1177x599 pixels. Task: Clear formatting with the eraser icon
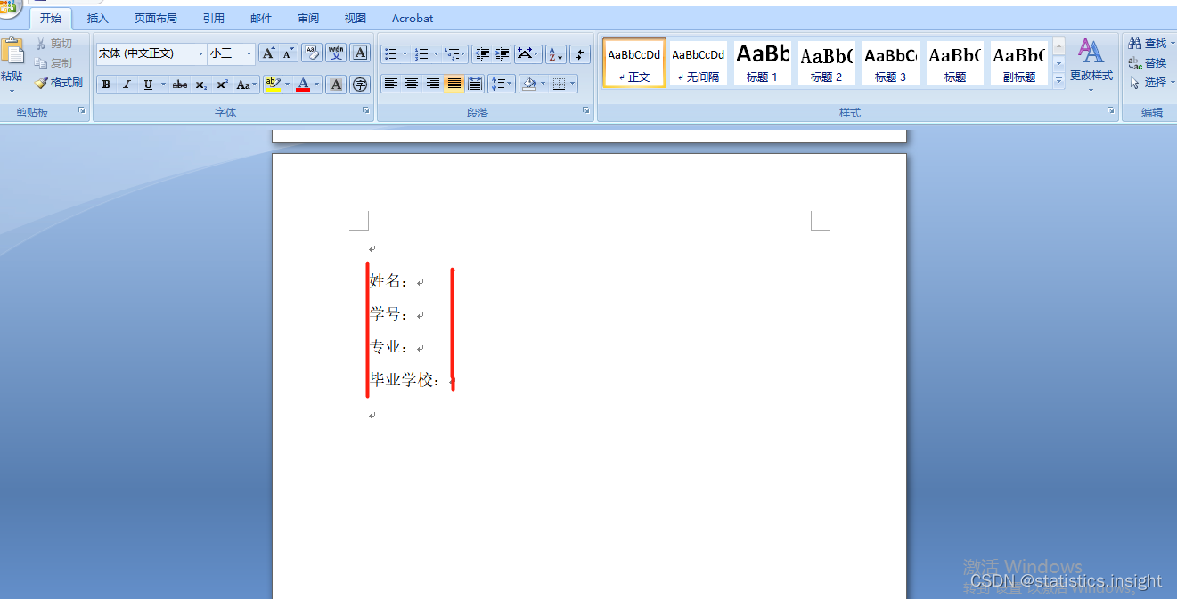click(311, 53)
